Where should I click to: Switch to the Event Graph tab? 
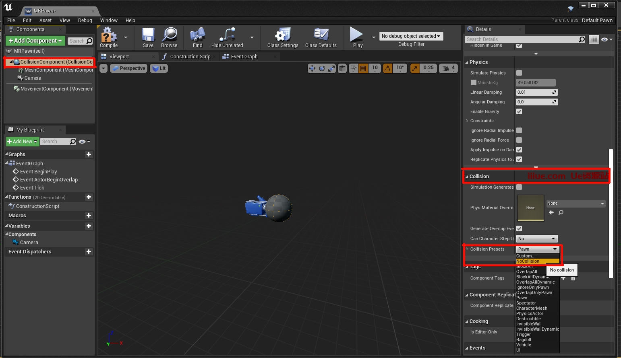[244, 57]
